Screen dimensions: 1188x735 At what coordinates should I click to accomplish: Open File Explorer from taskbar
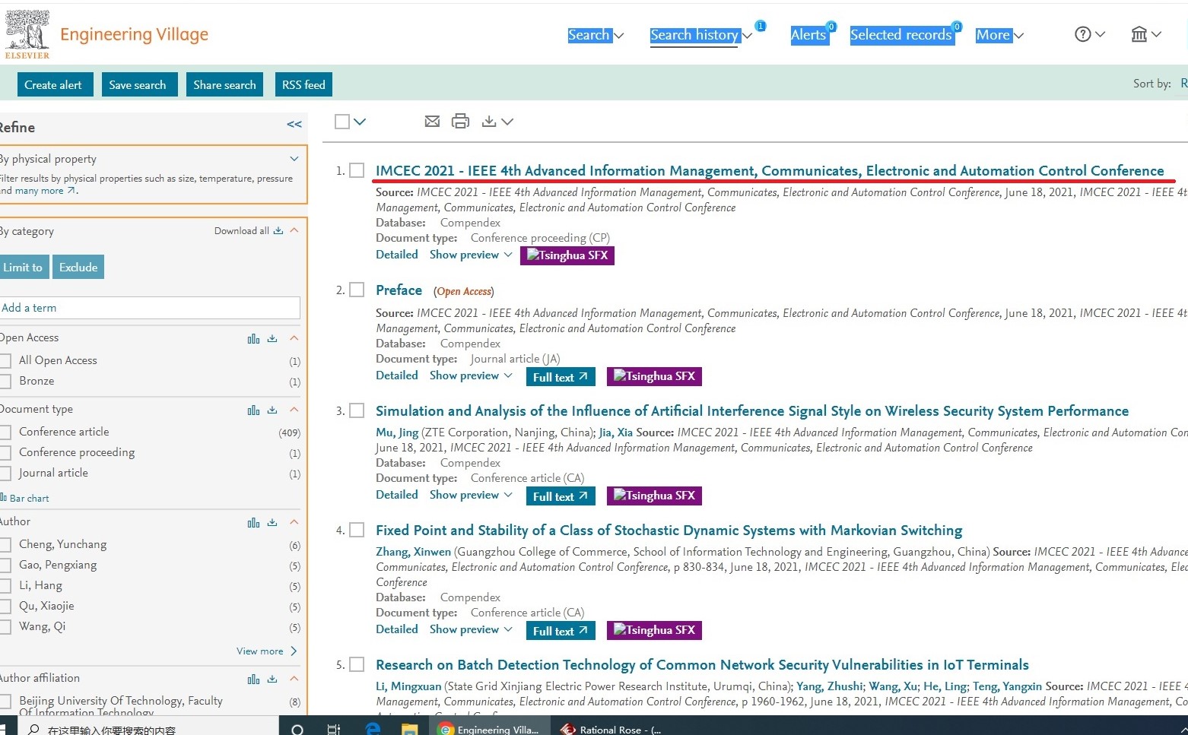[x=409, y=729]
